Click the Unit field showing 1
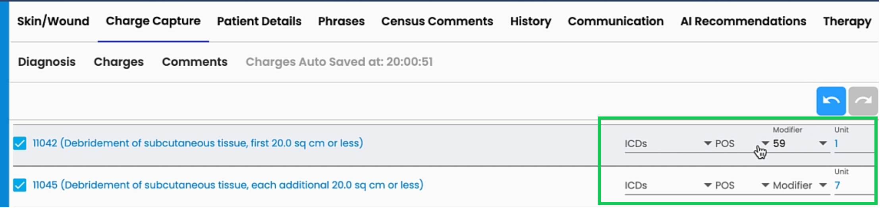 [853, 144]
